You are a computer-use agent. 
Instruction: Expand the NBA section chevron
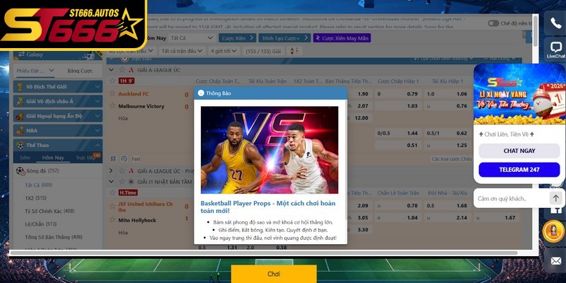98,131
